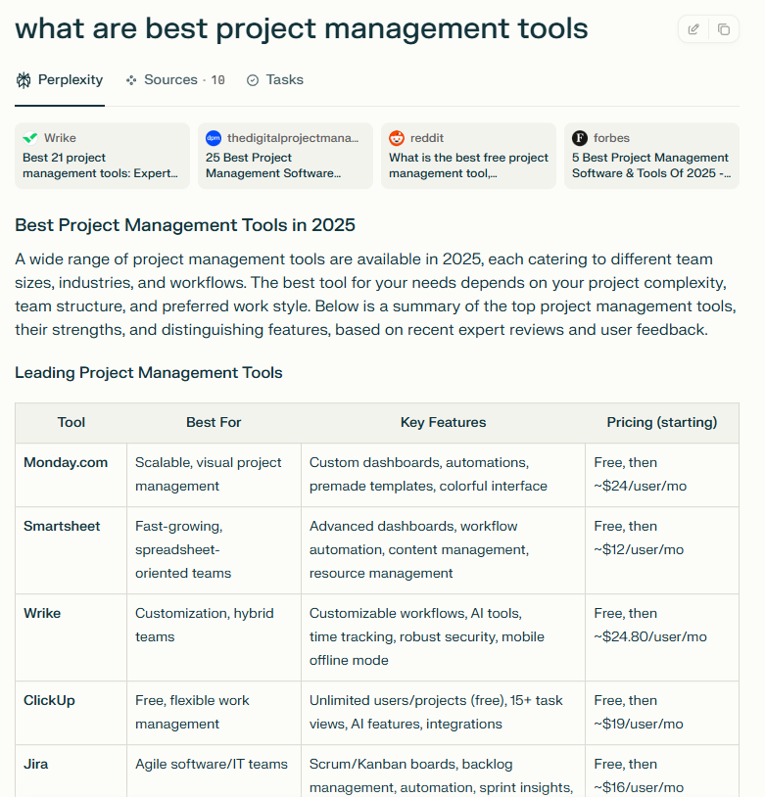Screen dimensions: 765x797
Task: Click the '~$24/user/mo' pricing cell
Action: pos(662,475)
